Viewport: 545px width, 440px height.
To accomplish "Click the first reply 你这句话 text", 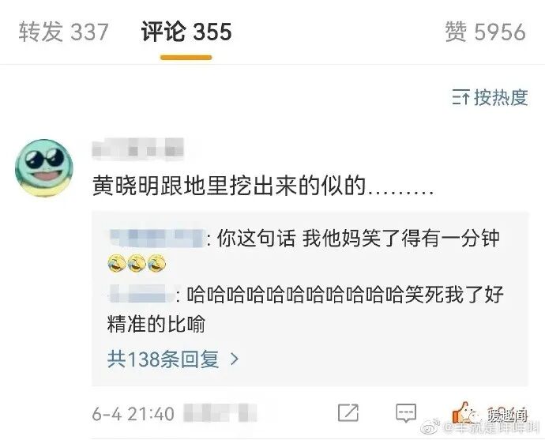I will coord(358,239).
